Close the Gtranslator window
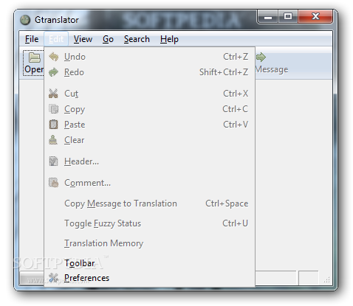This screenshot has width=353, height=306. 315,17
